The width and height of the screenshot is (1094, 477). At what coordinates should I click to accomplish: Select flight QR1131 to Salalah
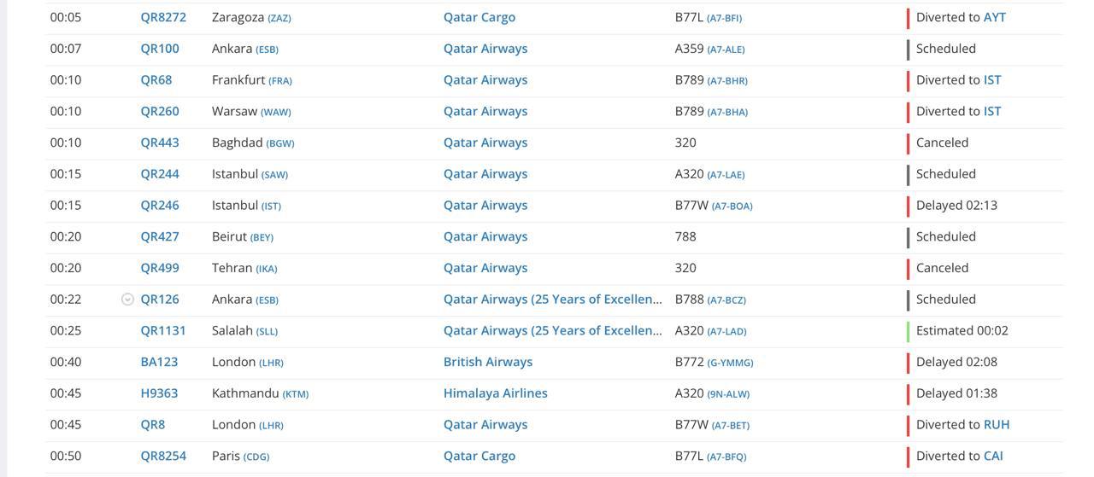[163, 330]
